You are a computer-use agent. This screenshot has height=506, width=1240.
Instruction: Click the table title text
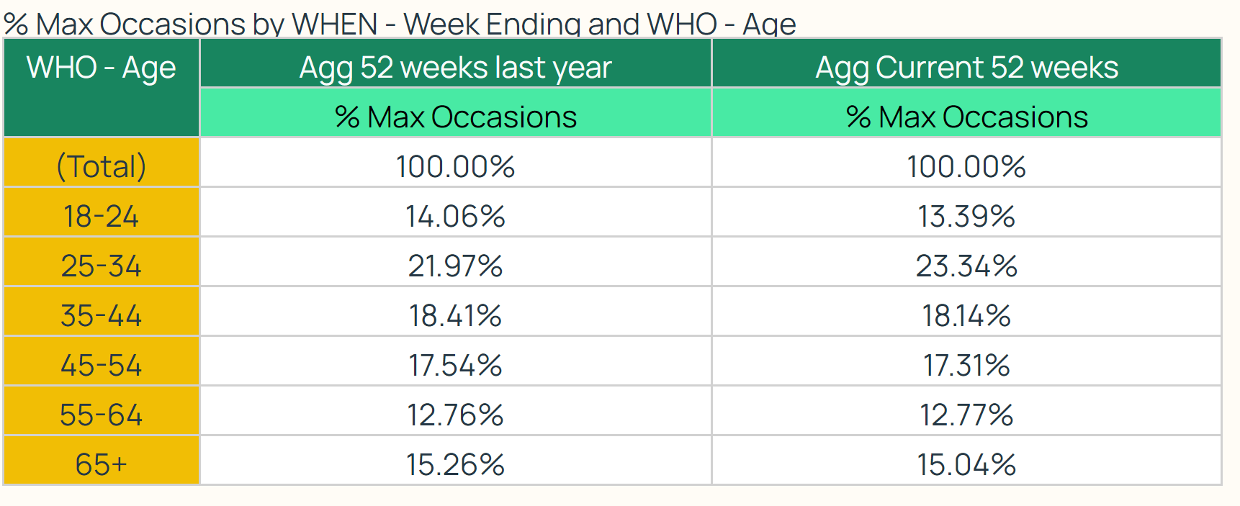(x=400, y=23)
